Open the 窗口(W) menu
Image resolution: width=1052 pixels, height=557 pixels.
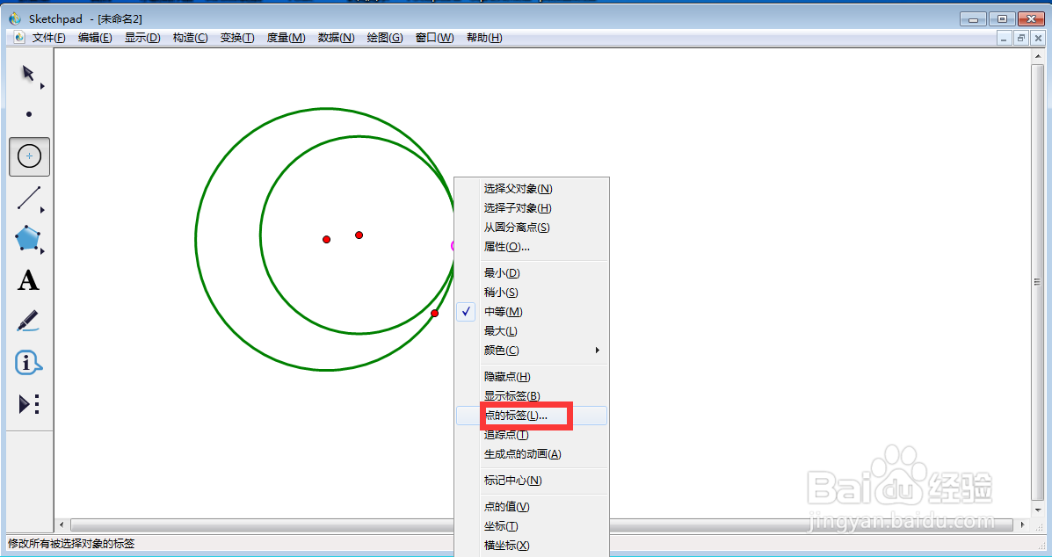[x=434, y=38]
